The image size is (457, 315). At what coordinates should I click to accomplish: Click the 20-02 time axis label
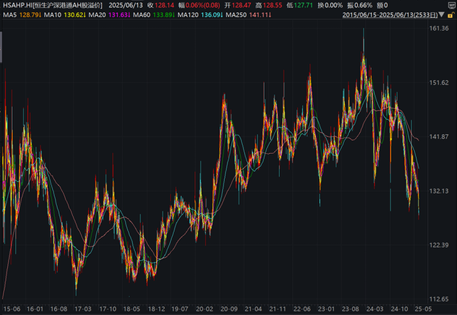click(x=204, y=309)
